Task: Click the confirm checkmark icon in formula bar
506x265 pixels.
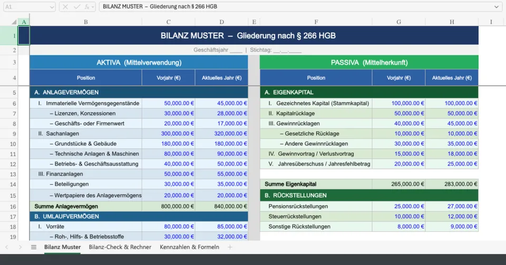Action: coord(77,7)
